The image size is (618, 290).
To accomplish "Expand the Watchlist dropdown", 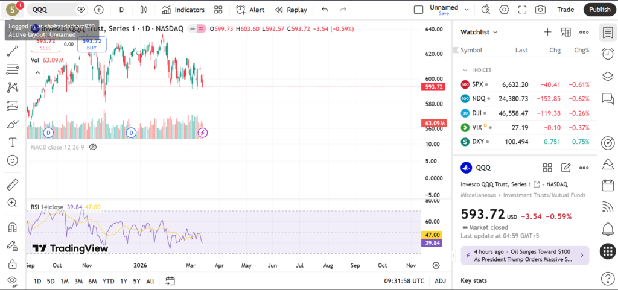I will [x=479, y=32].
